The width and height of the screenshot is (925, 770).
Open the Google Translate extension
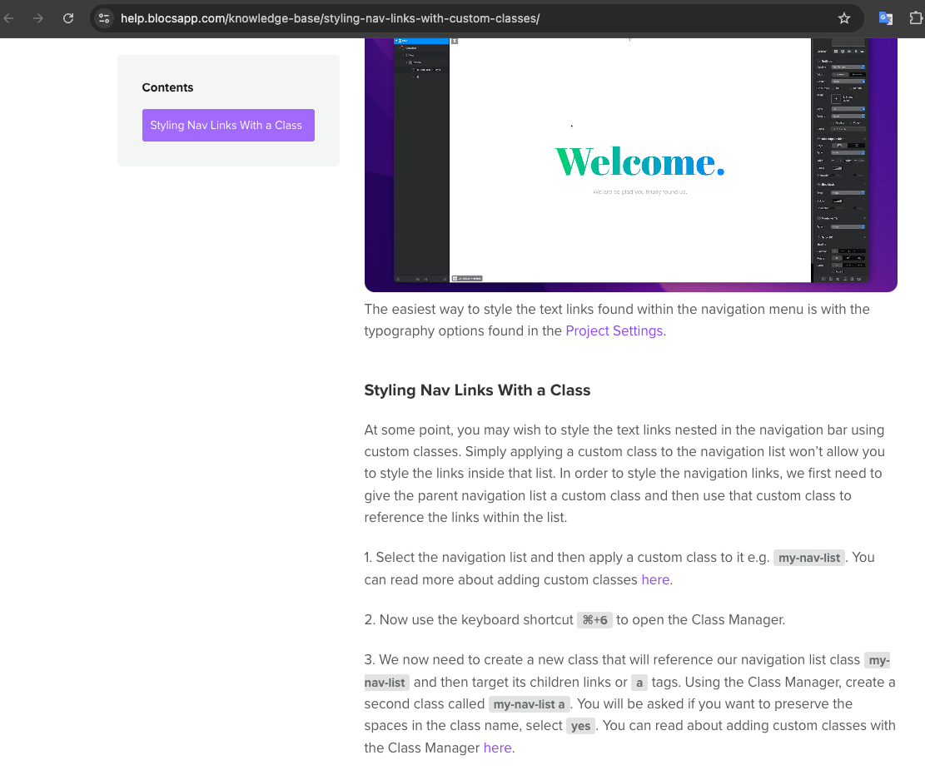point(886,18)
